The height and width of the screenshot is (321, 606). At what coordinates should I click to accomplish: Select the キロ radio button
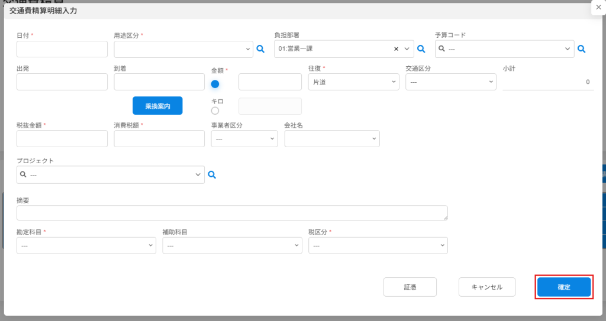pyautogui.click(x=215, y=111)
